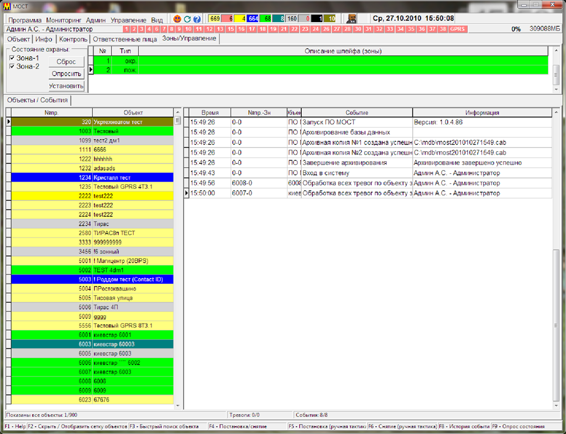Switch to the Контроль tab
The height and width of the screenshot is (434, 566).
(74, 39)
